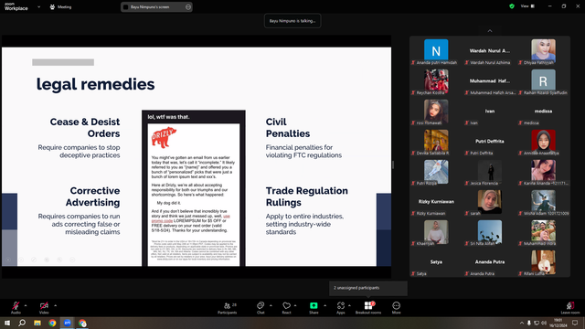Image resolution: width=585 pixels, height=329 pixels.
Task: Open Breakout rooms
Action: 368,307
